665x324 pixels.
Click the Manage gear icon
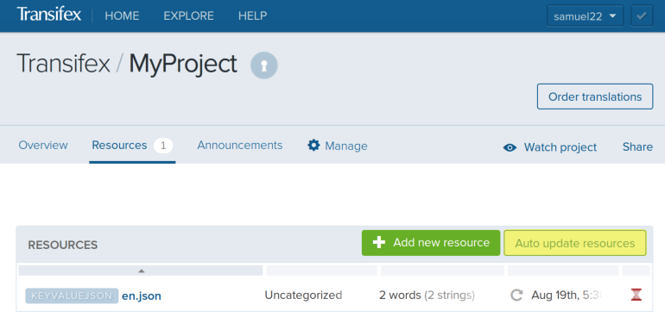313,146
